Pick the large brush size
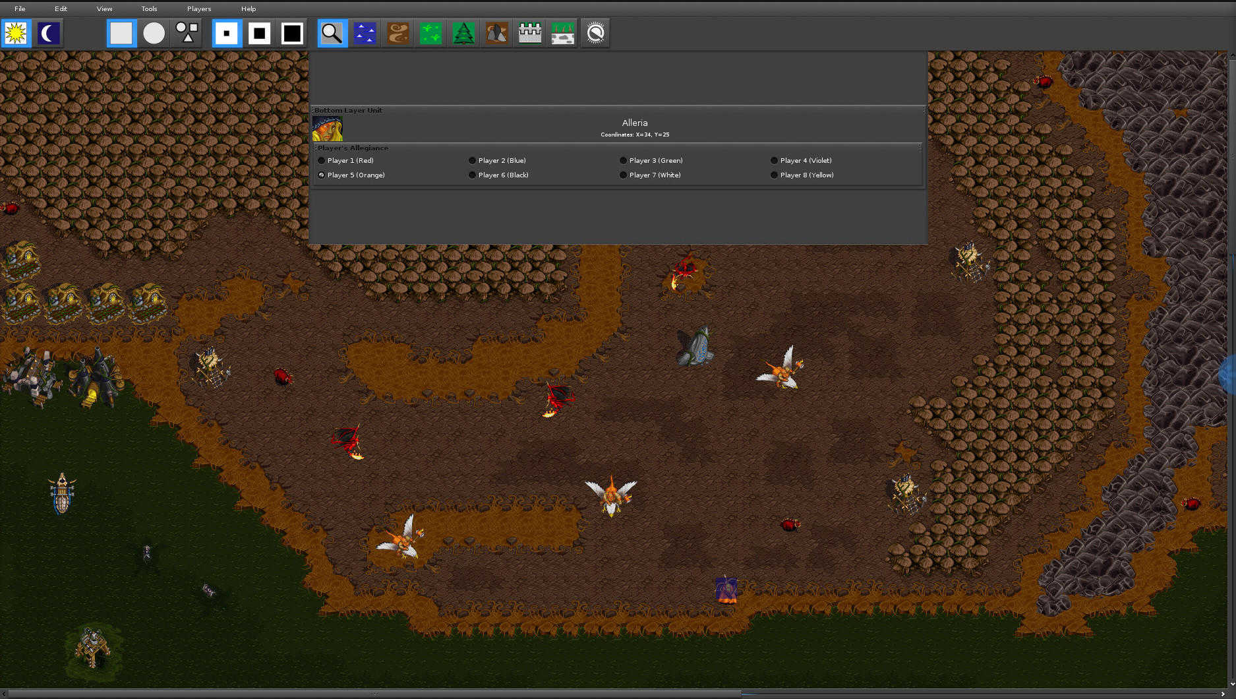This screenshot has height=699, width=1236. (x=293, y=33)
